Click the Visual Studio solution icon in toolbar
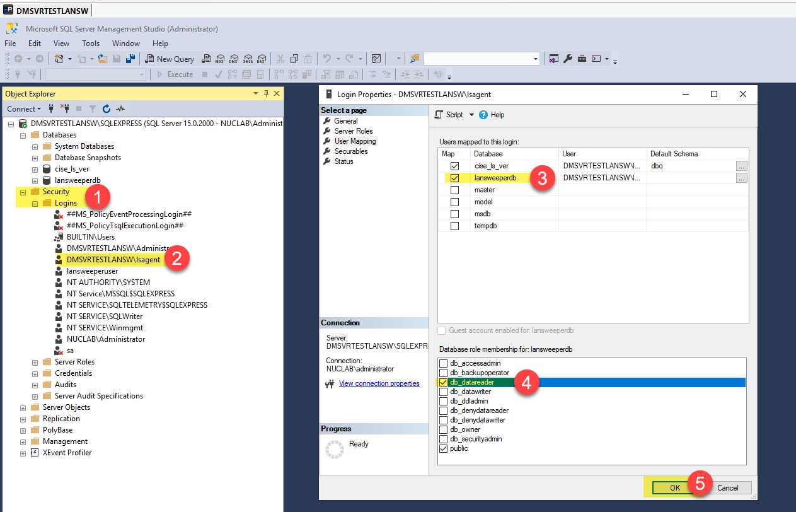 click(553, 59)
